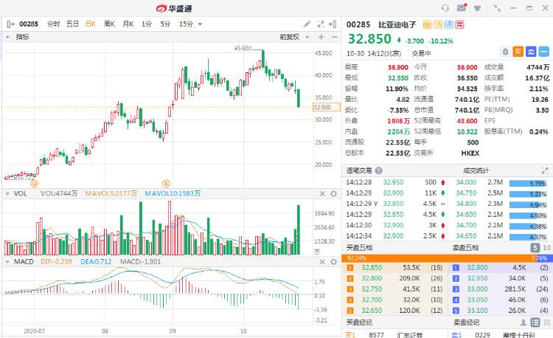The image size is (553, 338).
Task: Click ask level 3 price 33.000
Action: pyautogui.click(x=477, y=289)
